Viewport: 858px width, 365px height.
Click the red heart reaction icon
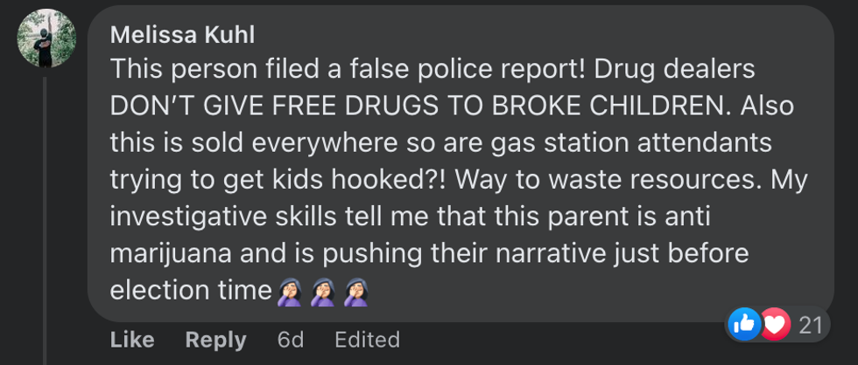pos(771,325)
